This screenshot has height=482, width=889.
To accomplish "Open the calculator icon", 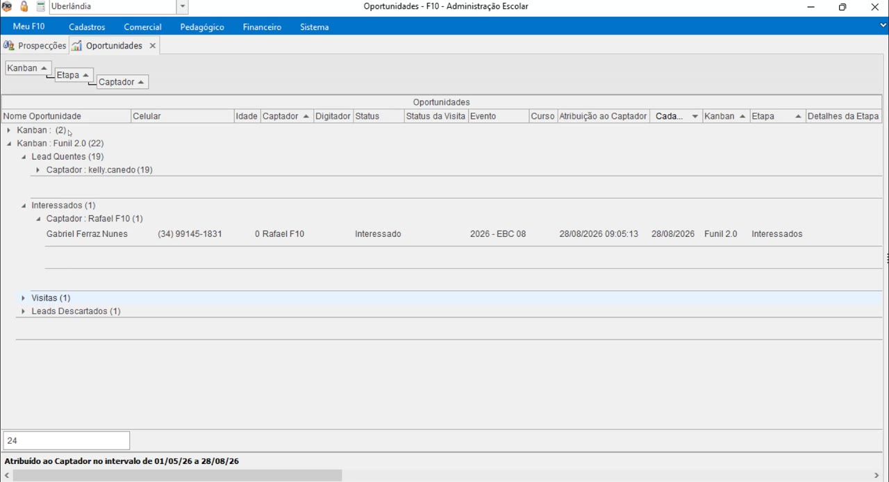I will (41, 7).
